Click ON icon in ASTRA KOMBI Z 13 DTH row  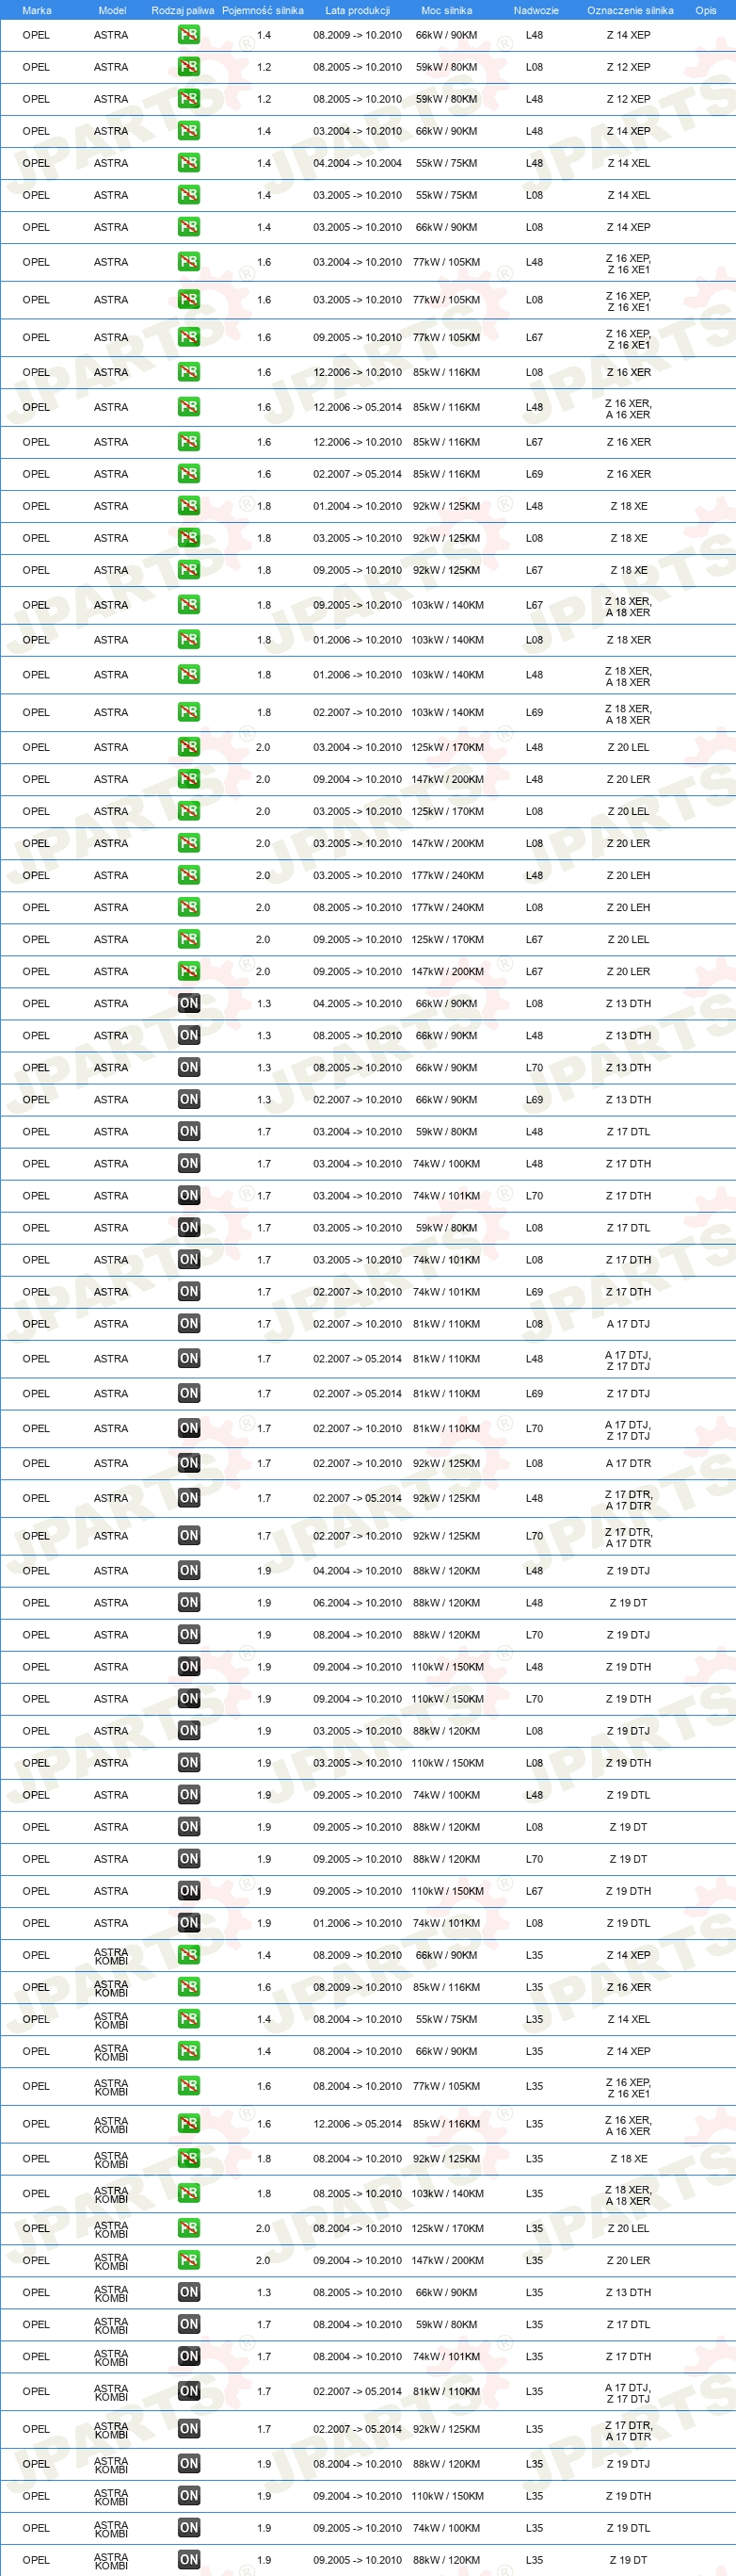point(187,2292)
